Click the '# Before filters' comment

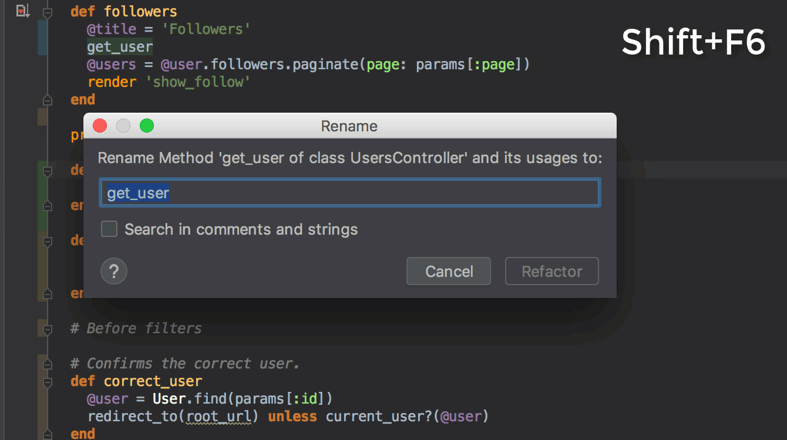pyautogui.click(x=136, y=328)
